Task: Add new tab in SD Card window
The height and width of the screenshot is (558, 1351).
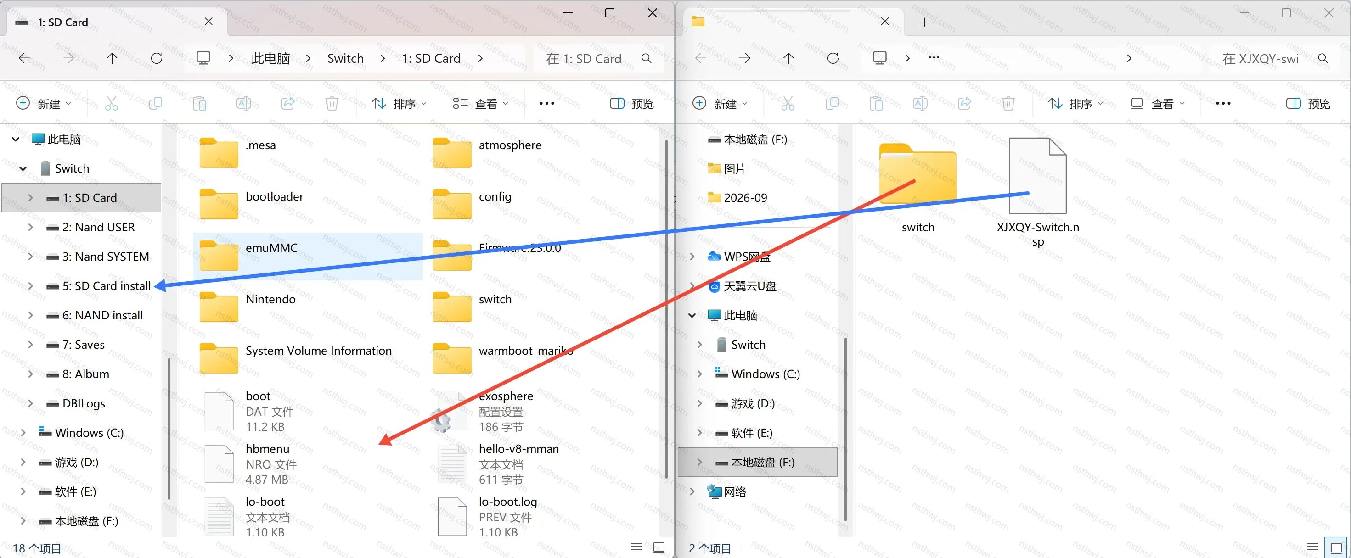Action: click(248, 22)
